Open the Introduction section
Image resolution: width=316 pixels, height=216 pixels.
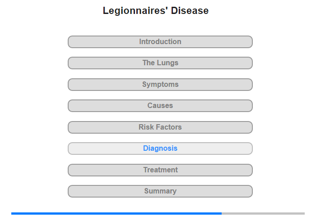click(x=160, y=42)
